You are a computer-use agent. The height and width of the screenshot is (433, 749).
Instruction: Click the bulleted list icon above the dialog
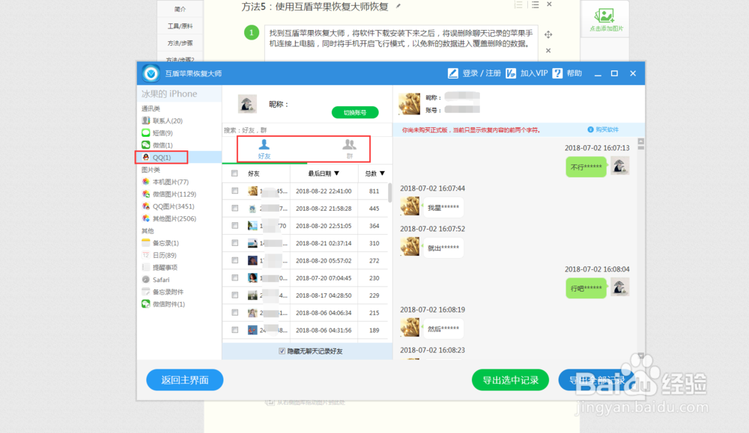pos(535,4)
